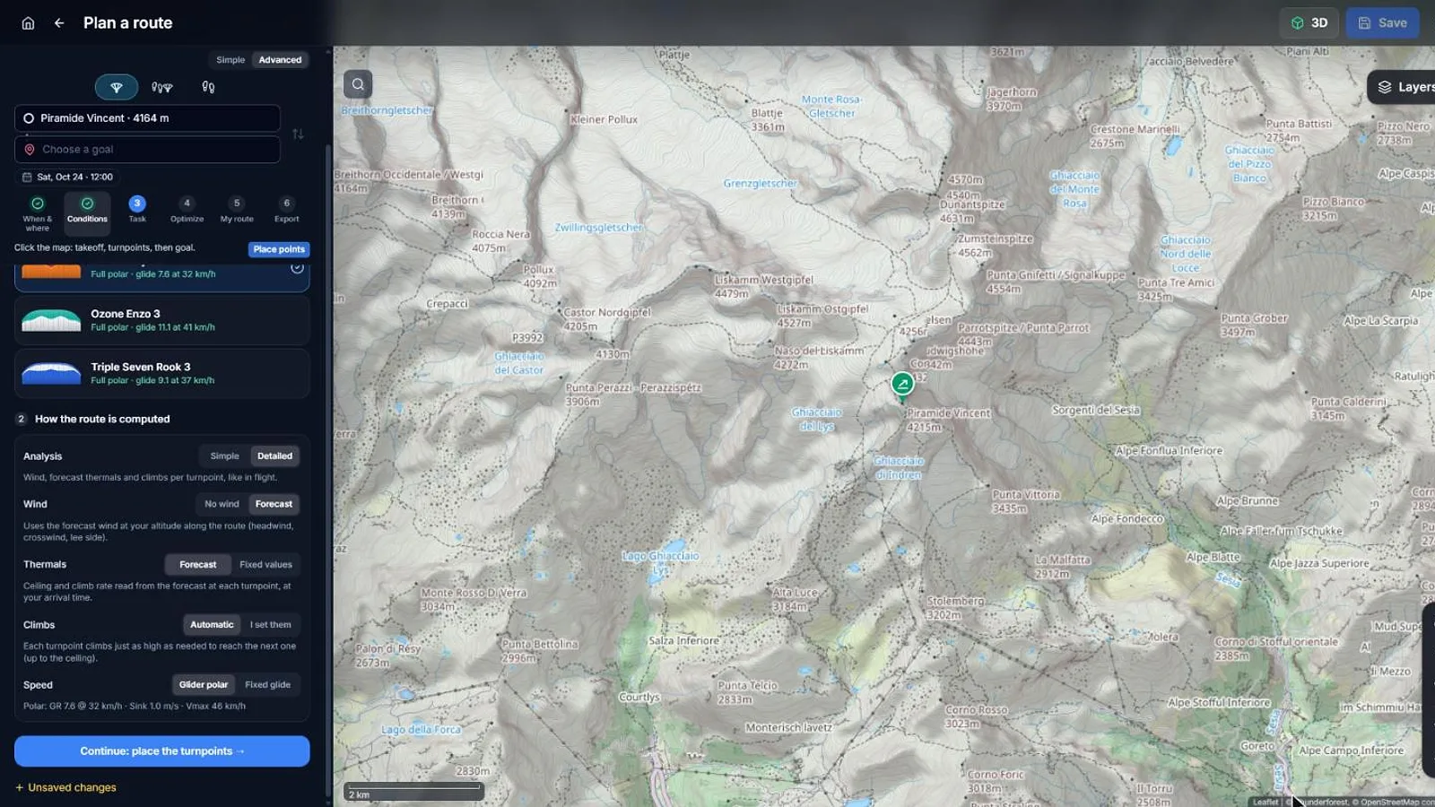Switch the planner to Advanced mode
The height and width of the screenshot is (807, 1435).
(280, 60)
